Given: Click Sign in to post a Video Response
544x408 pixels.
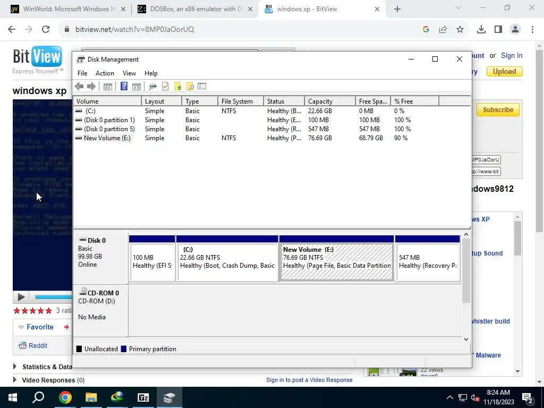Looking at the screenshot, I should coord(309,380).
